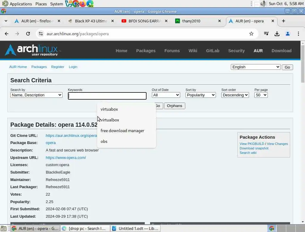
Task: Click the volume icon in system tray
Action: pos(263,4)
